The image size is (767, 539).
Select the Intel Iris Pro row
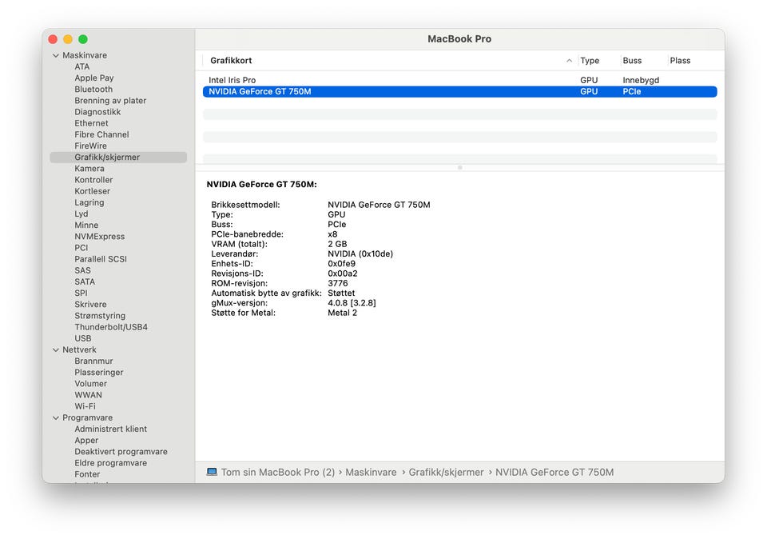click(x=460, y=80)
